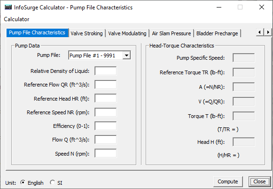
Task: Click the Flow Q input field
Action: tap(106, 140)
